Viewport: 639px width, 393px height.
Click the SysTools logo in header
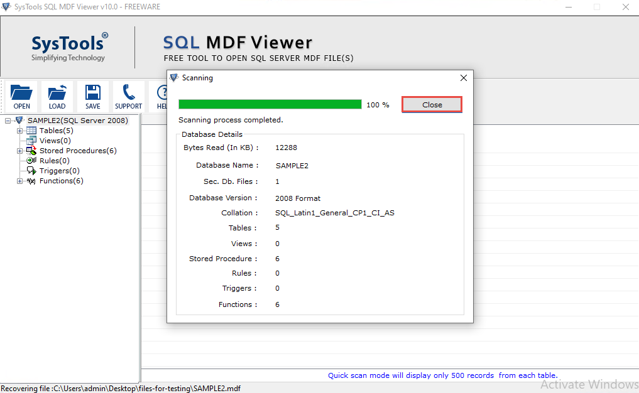(70, 47)
